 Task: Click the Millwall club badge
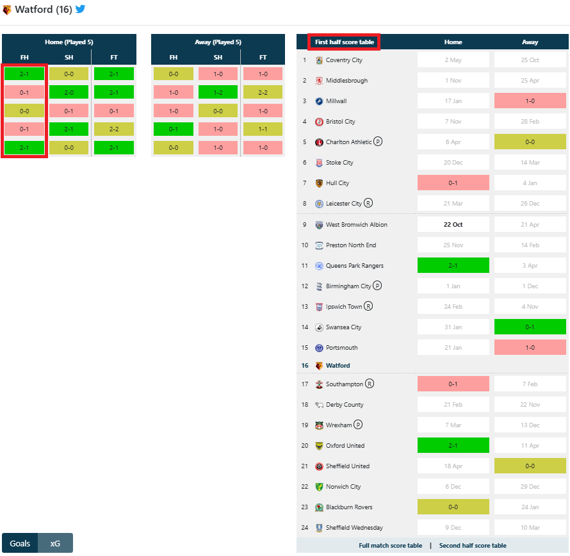tap(319, 101)
